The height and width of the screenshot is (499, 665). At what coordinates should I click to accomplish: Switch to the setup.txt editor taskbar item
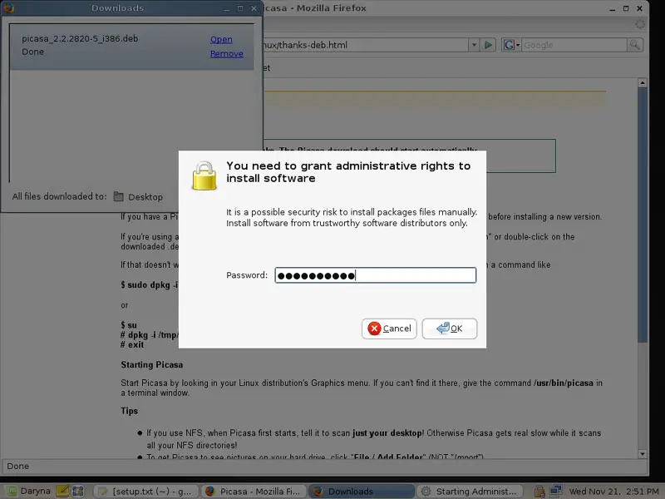point(146,492)
